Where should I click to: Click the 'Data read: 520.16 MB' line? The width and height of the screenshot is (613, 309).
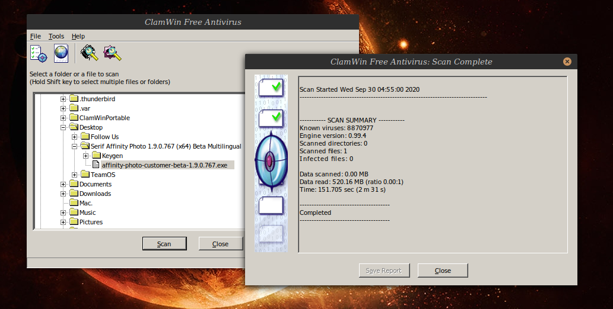point(351,182)
